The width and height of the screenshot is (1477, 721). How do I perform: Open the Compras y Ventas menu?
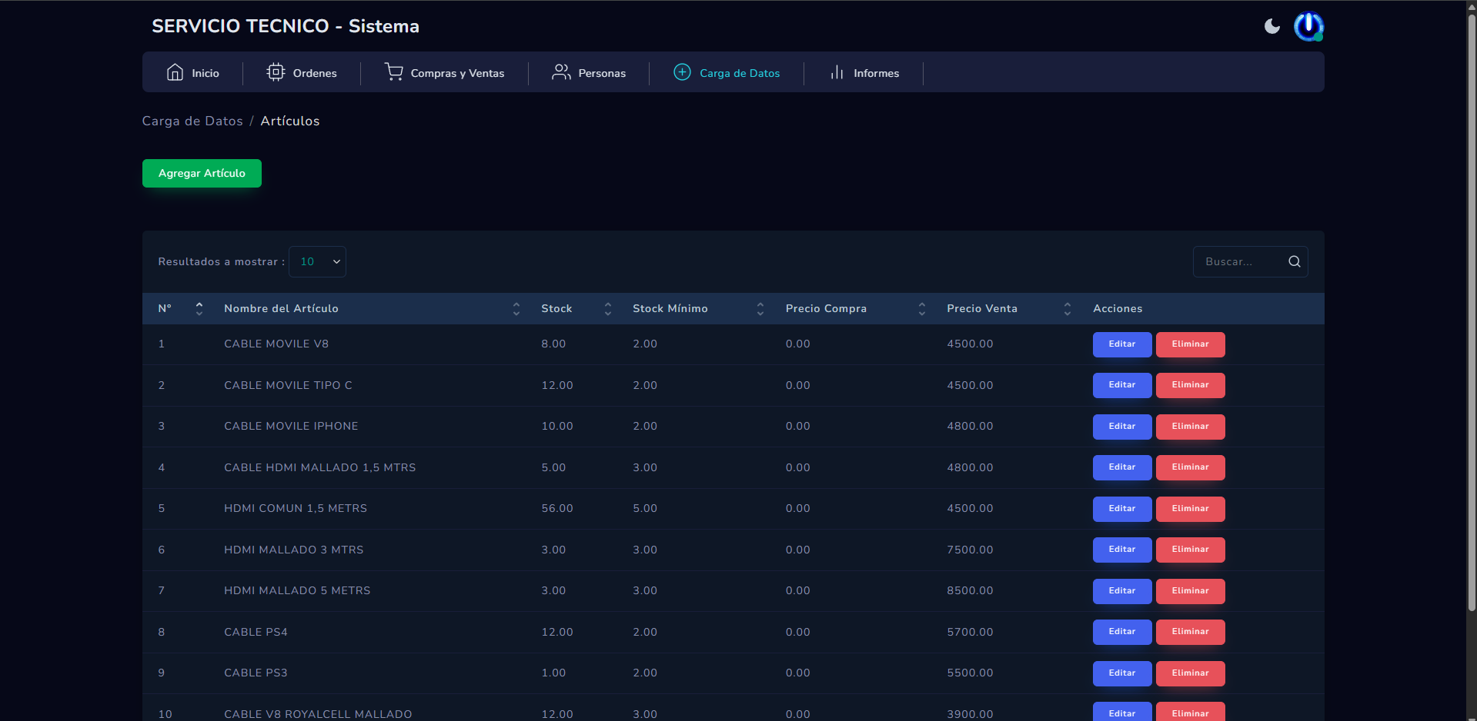pos(456,73)
